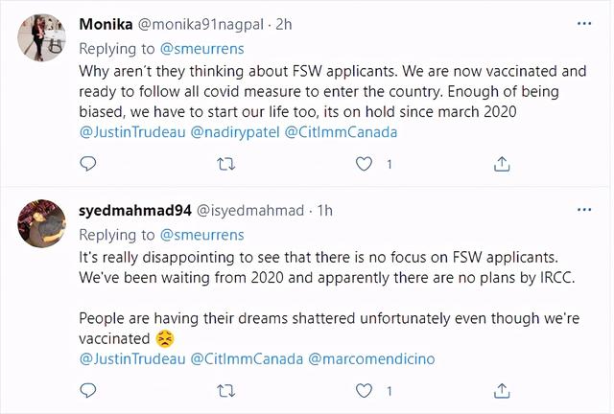Screen dimensions: 614x414
Task: Like syedmahmad94's tweet
Action: (364, 390)
